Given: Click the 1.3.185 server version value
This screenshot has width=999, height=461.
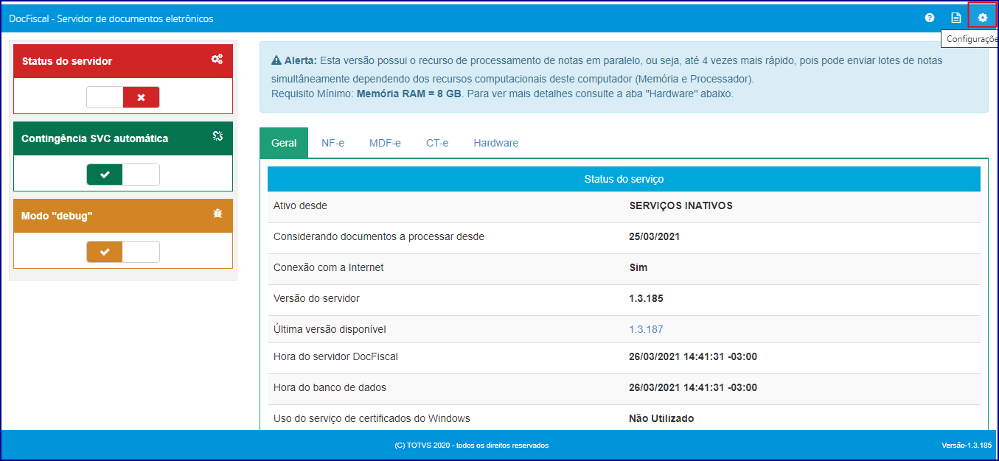Looking at the screenshot, I should pos(646,298).
